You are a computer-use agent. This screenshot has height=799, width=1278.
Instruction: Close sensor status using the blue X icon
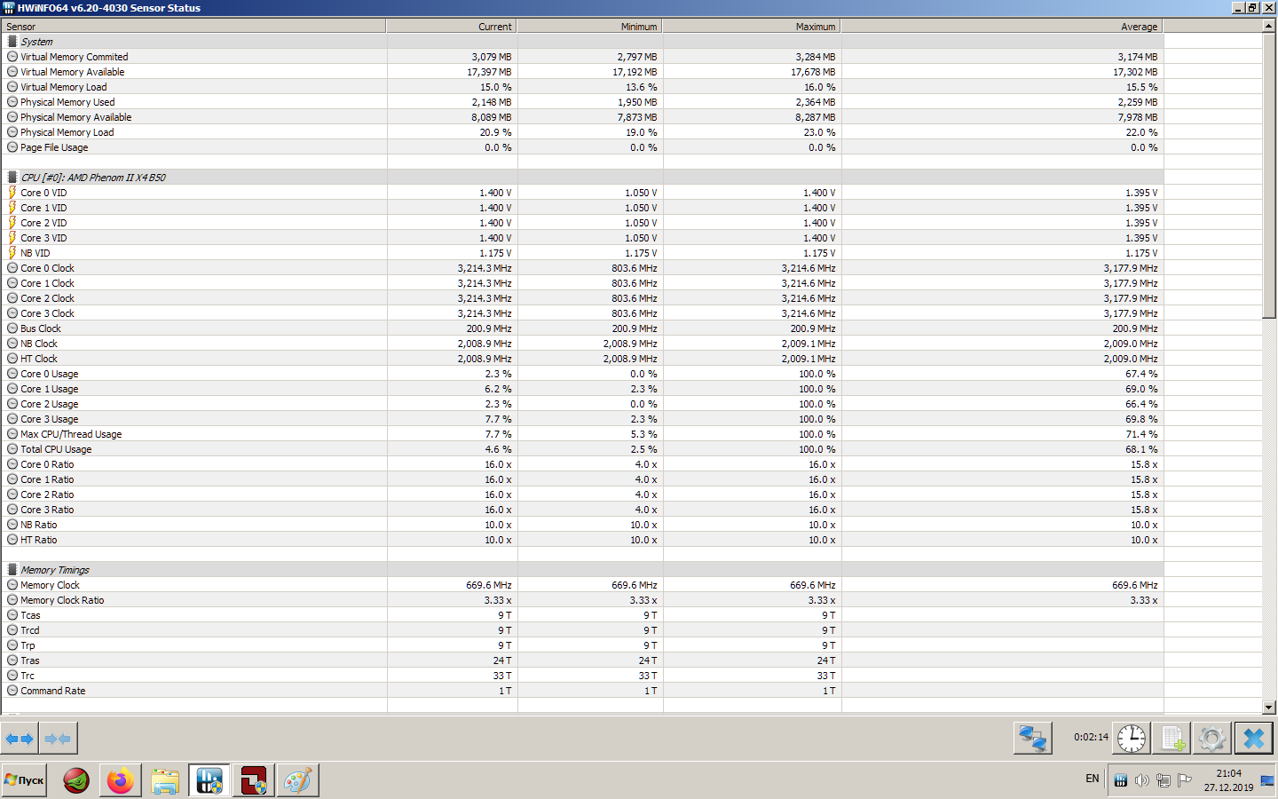[1254, 738]
